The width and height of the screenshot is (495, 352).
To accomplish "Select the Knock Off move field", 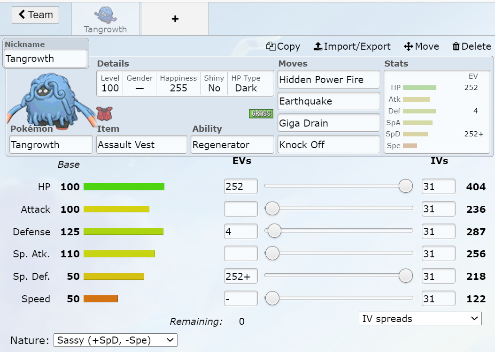I will (329, 145).
